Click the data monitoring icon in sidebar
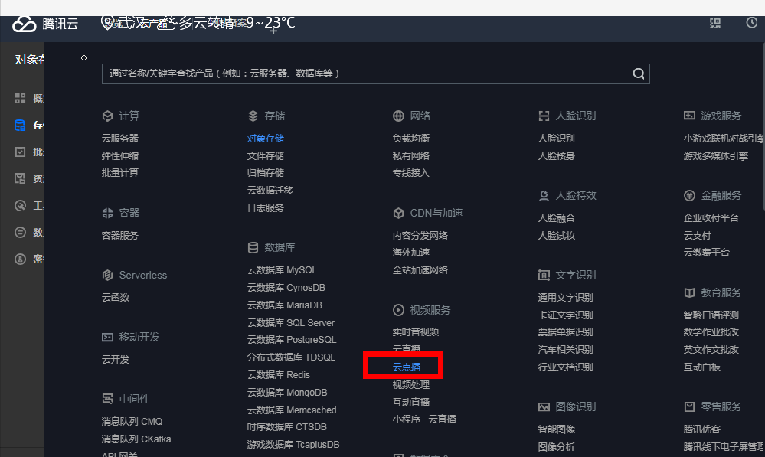 [x=20, y=232]
